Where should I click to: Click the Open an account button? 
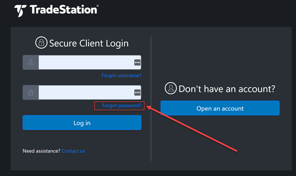[220, 108]
